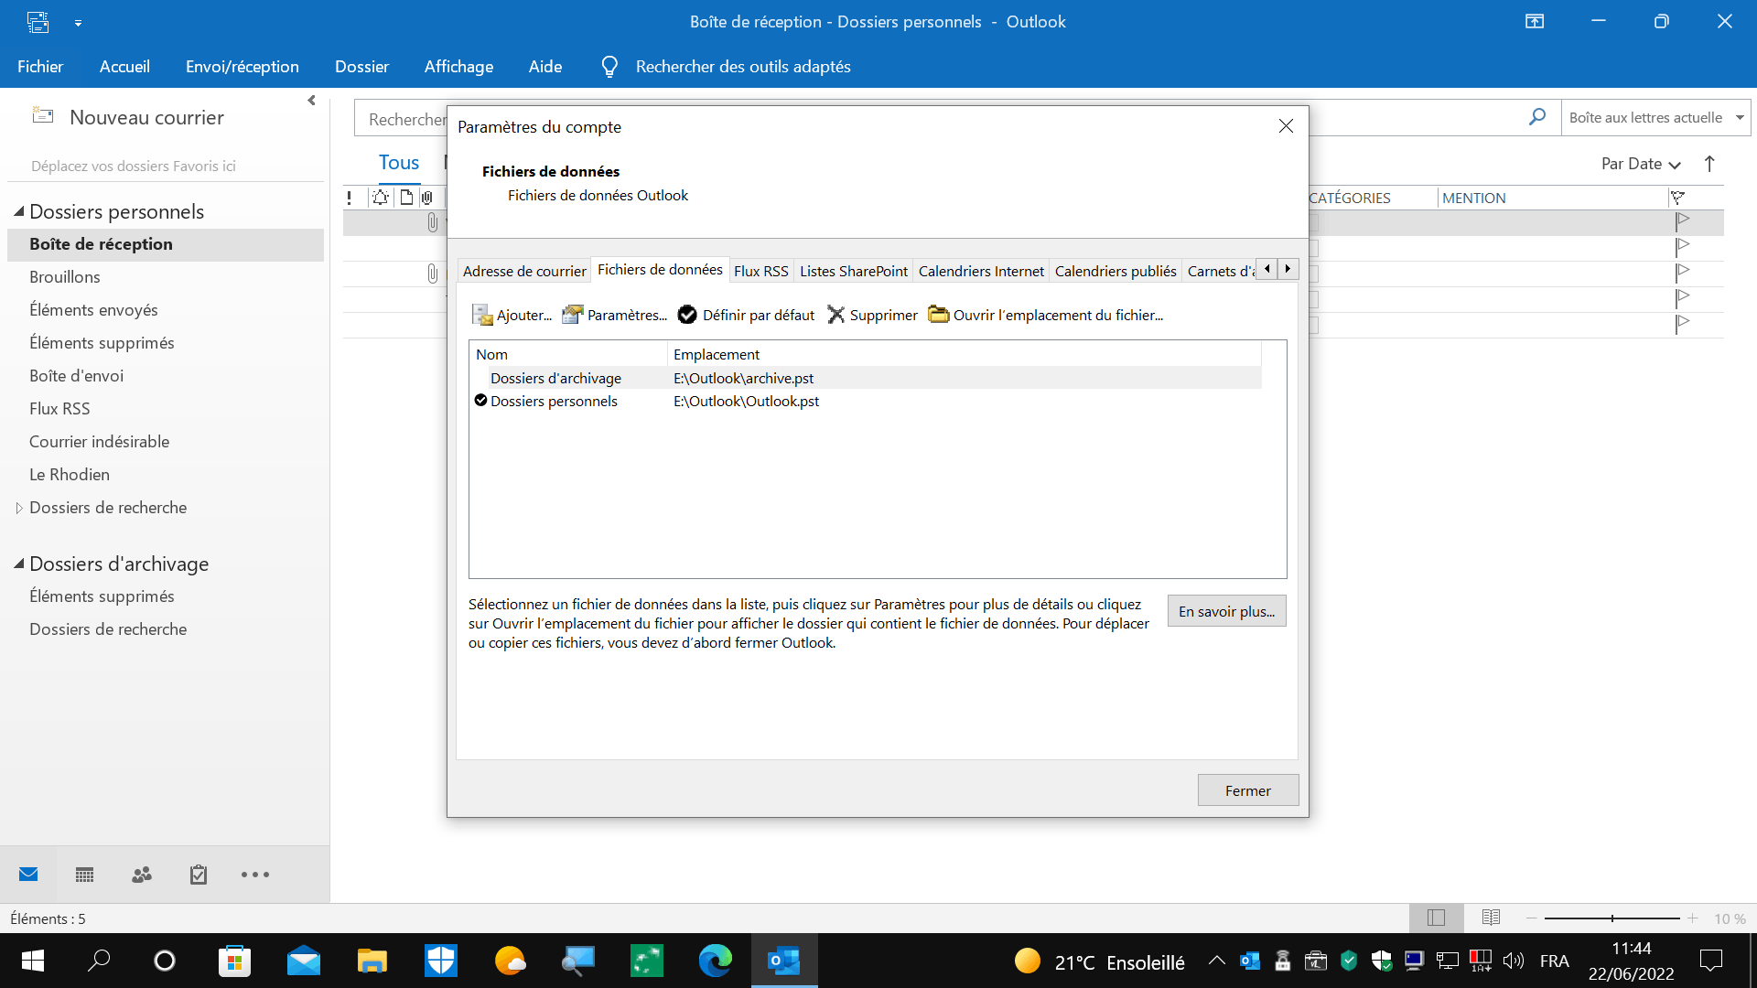
Task: Adjust the zoom slider in status bar
Action: click(x=1612, y=918)
